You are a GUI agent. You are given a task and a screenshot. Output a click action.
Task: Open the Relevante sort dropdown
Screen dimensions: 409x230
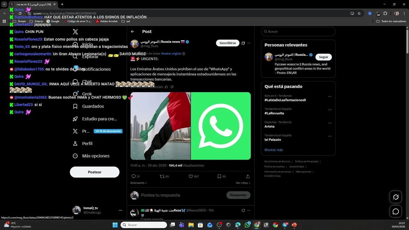pyautogui.click(x=139, y=183)
